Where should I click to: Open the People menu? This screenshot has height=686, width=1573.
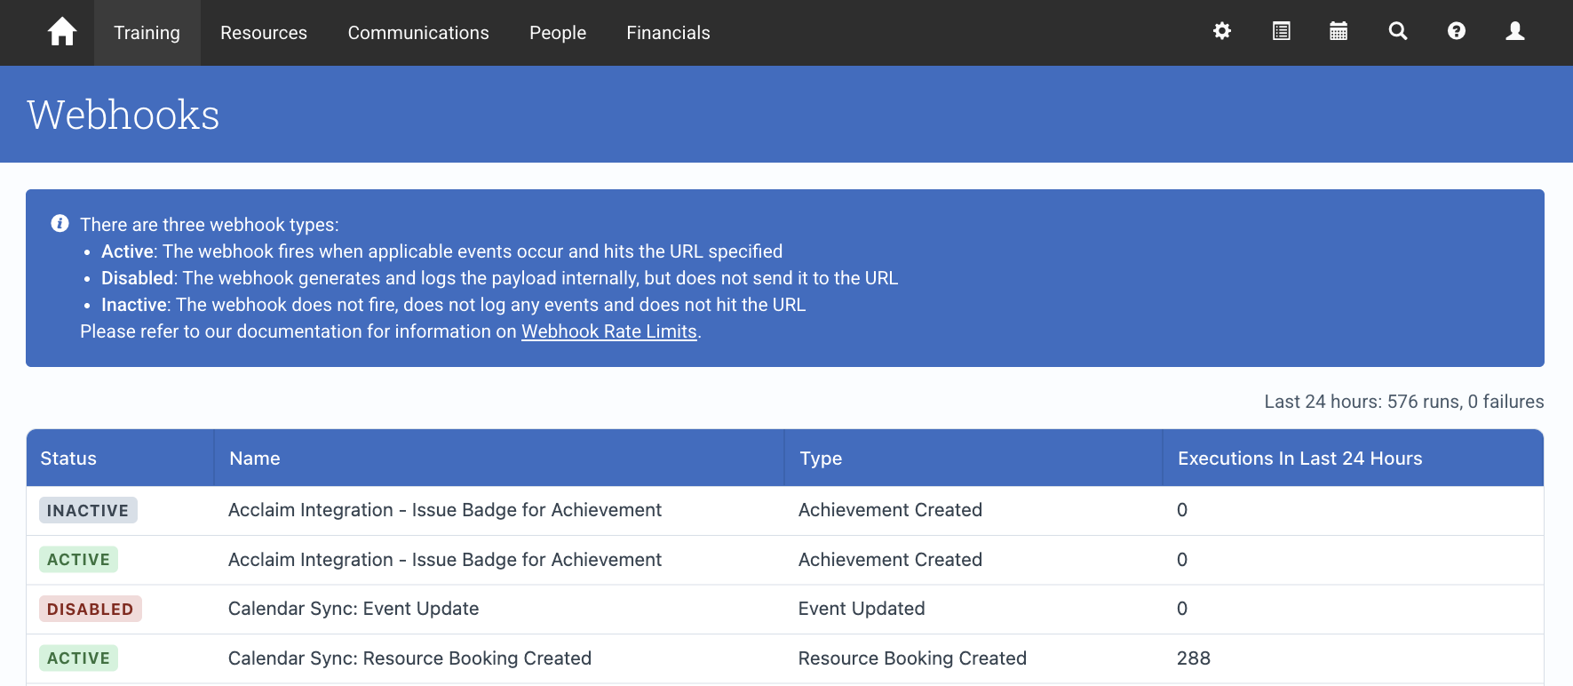pyautogui.click(x=558, y=33)
